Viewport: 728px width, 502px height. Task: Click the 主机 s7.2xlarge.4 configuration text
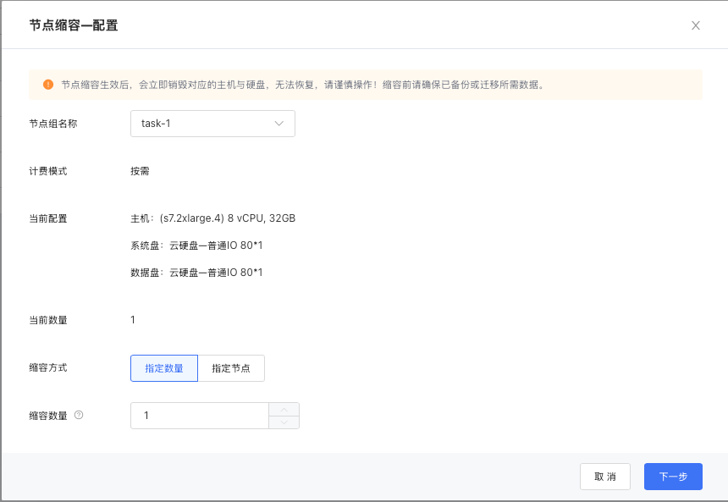click(212, 218)
